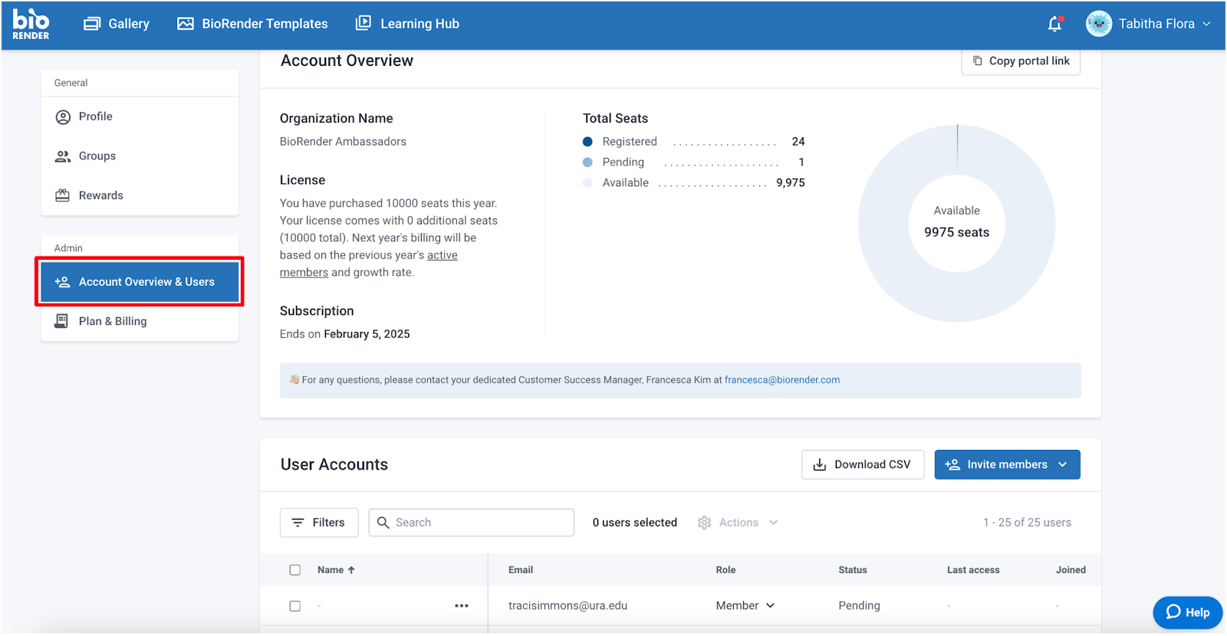Click the Registered dark blue legend dot
This screenshot has height=636, width=1227.
point(587,142)
